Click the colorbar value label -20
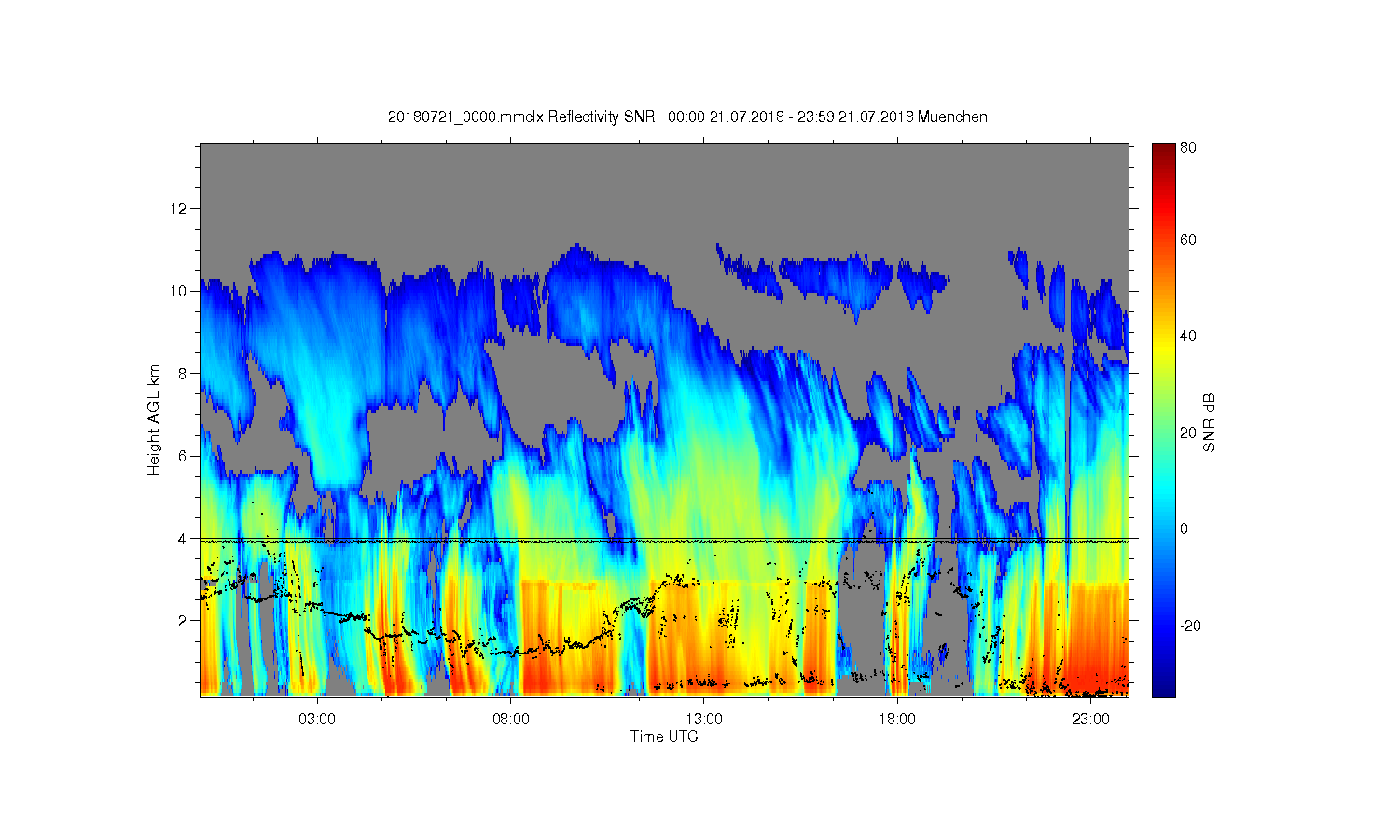Viewport: 1399px width, 839px height. 1190,626
